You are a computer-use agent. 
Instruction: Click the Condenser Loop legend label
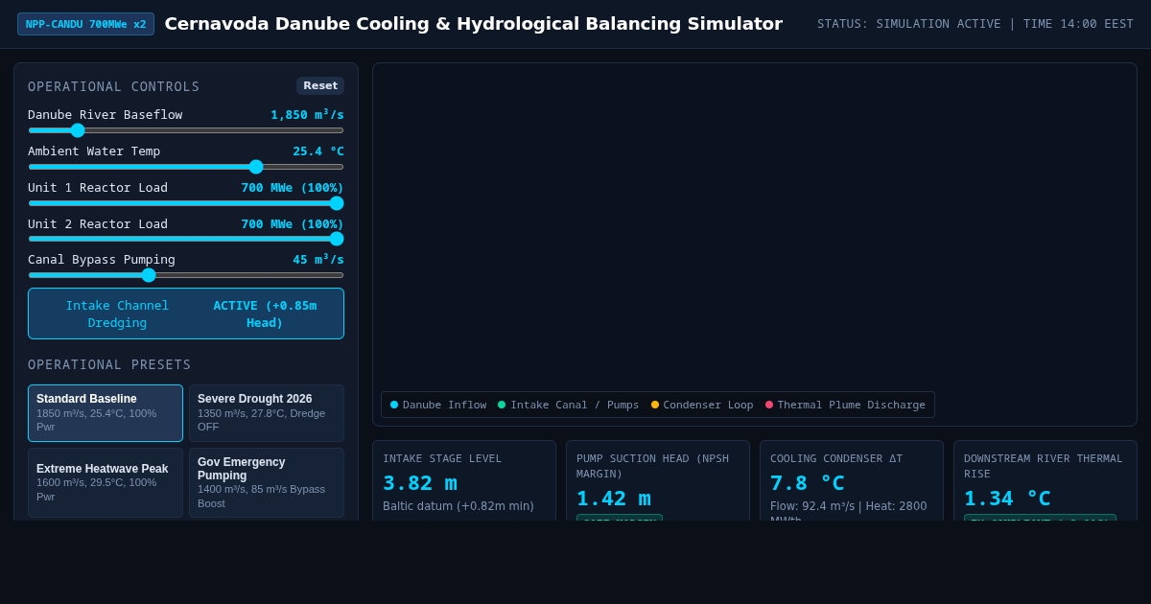(708, 405)
